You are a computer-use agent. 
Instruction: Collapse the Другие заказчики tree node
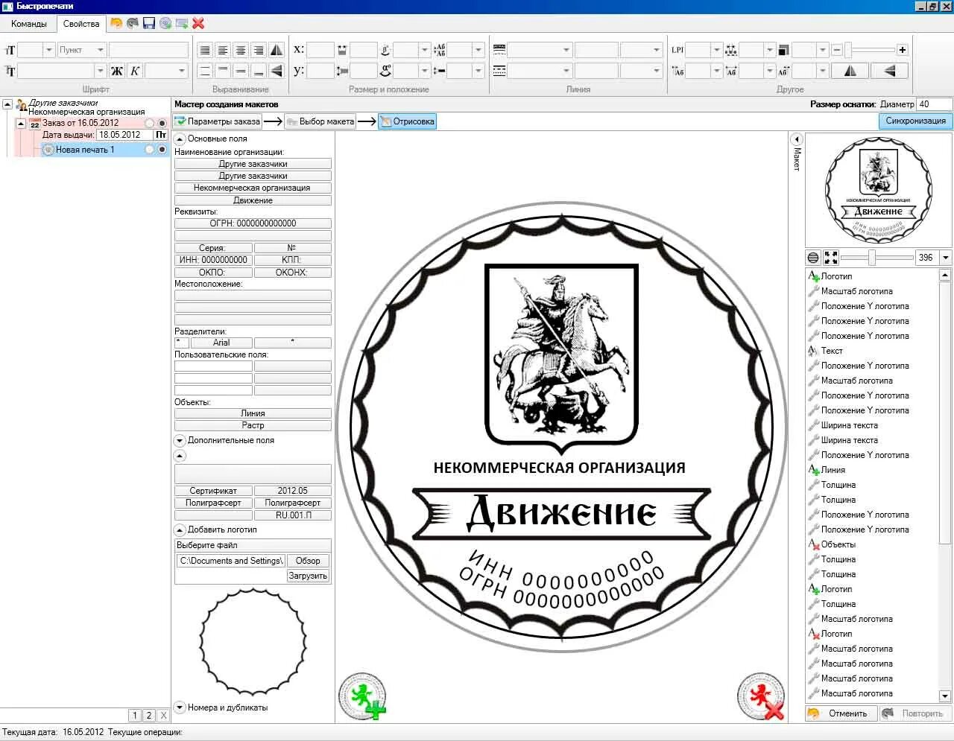tap(7, 104)
